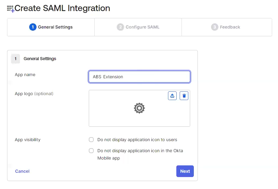Check the Okta Mobile app visibility option
The height and width of the screenshot is (189, 278).
pos(91,151)
